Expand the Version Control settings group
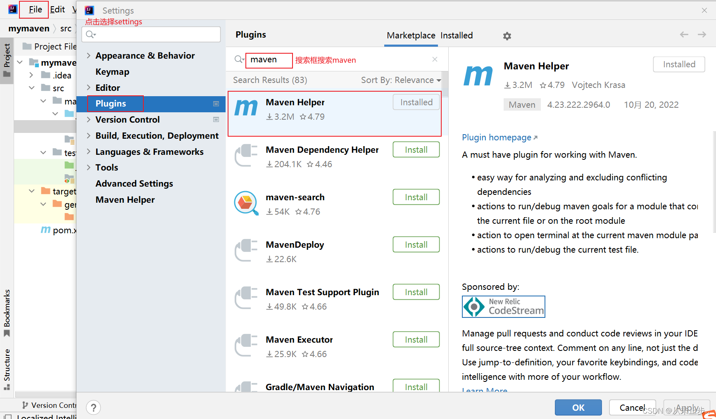716x419 pixels. click(x=88, y=119)
